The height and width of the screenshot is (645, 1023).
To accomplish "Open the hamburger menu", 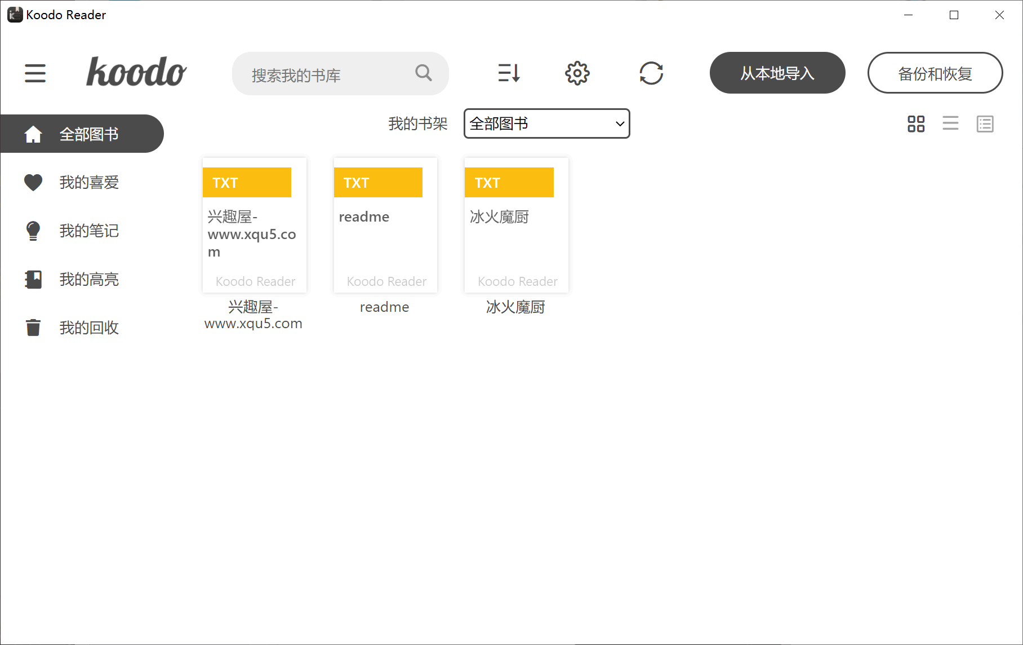I will pyautogui.click(x=35, y=73).
